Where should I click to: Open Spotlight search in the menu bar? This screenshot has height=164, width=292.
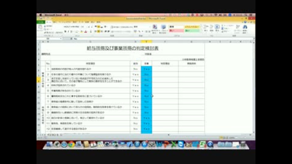(x=246, y=15)
